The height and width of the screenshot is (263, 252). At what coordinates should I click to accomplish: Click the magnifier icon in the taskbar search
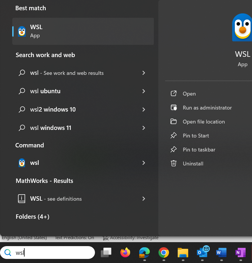[8, 253]
